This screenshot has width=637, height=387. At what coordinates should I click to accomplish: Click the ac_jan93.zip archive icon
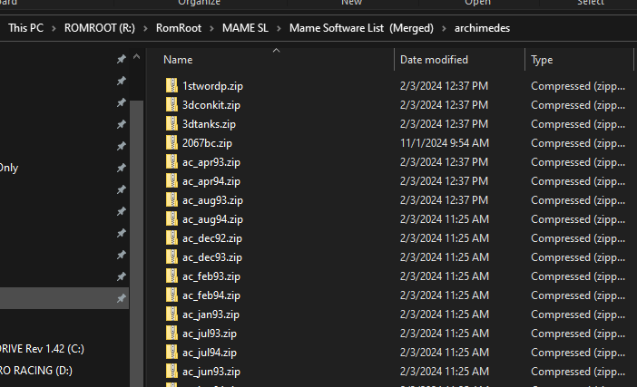[x=171, y=314]
